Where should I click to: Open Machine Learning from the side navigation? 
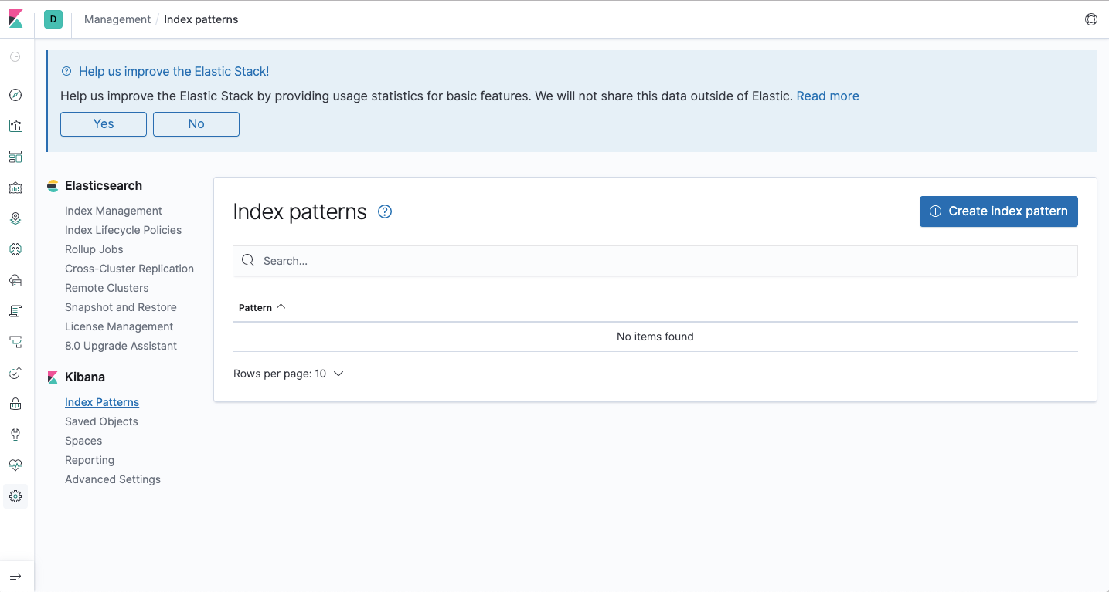15,249
